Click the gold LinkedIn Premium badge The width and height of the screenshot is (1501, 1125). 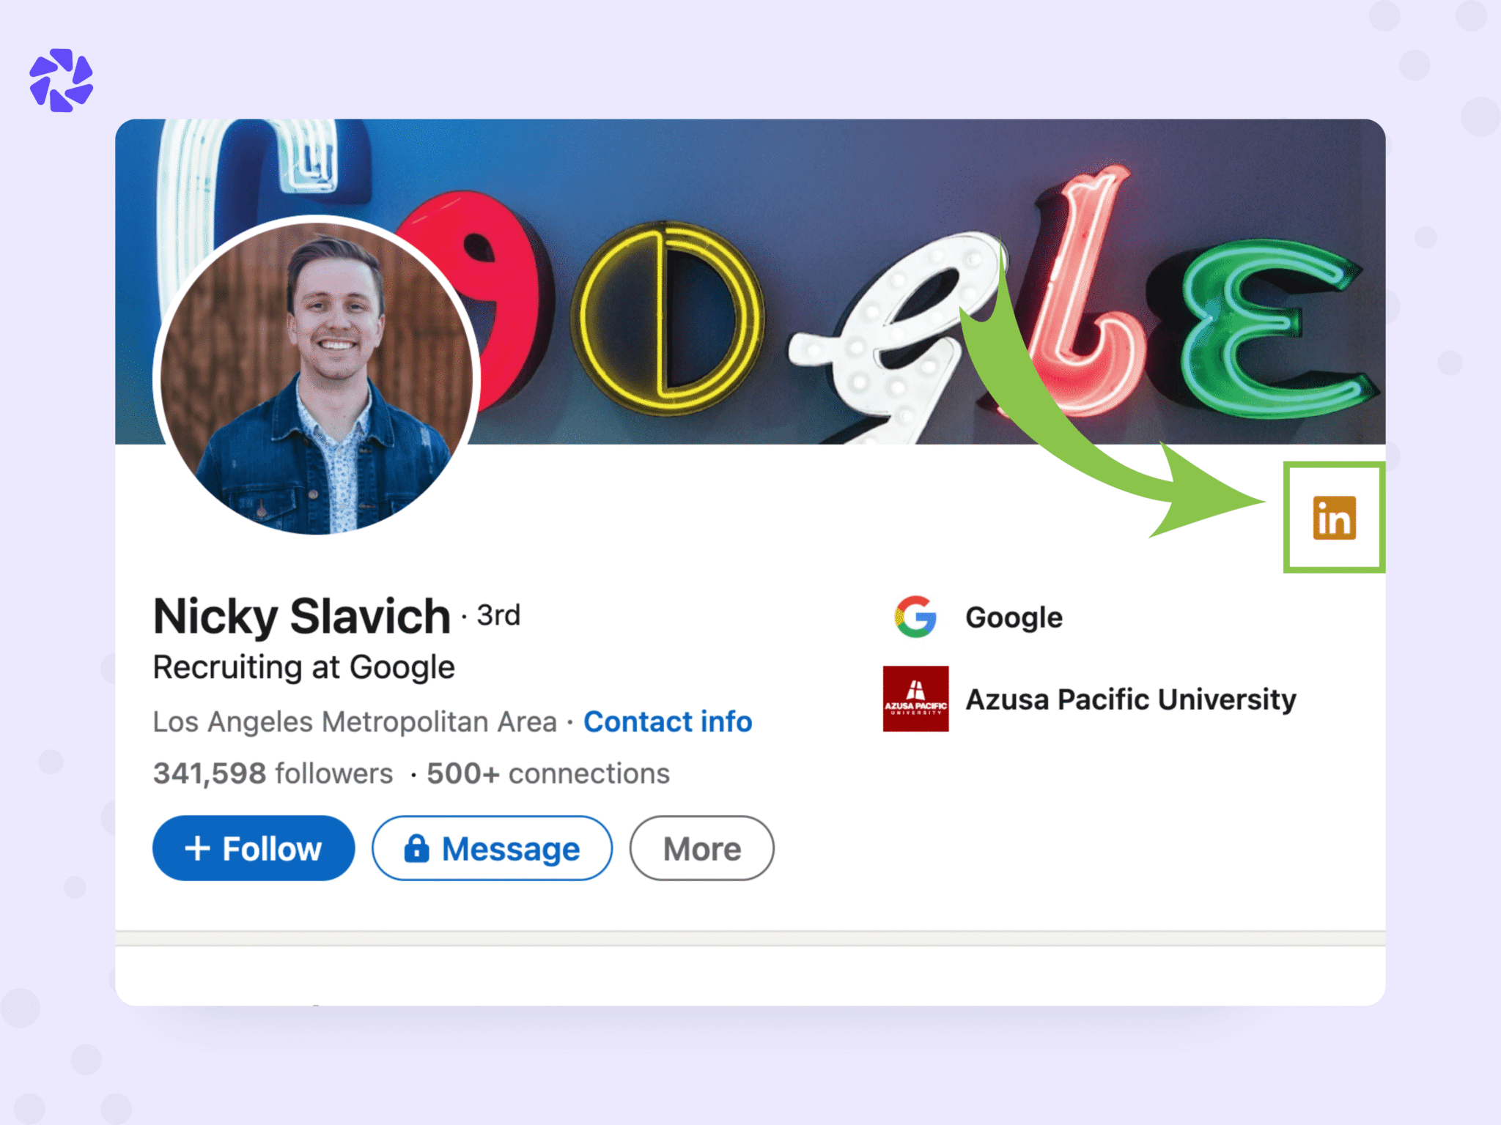[1334, 518]
